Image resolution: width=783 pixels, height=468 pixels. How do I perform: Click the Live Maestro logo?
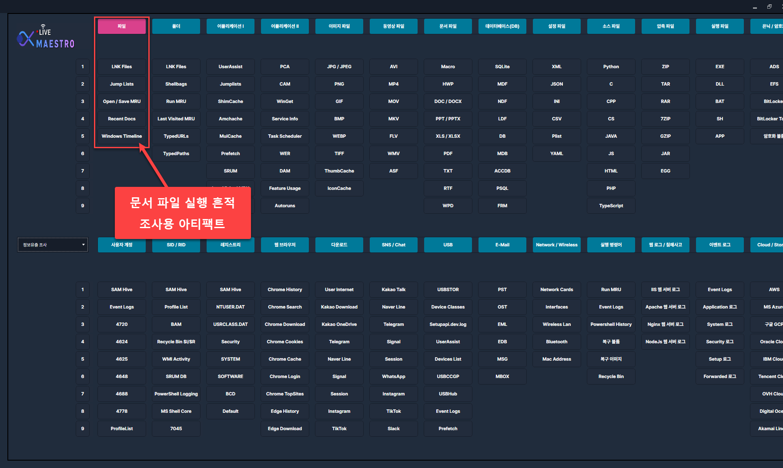click(x=46, y=38)
